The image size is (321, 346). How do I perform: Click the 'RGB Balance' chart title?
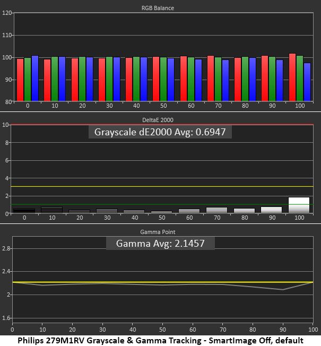pos(158,8)
